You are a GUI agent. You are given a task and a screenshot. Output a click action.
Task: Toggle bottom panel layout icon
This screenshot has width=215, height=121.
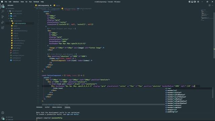pos(192,2)
